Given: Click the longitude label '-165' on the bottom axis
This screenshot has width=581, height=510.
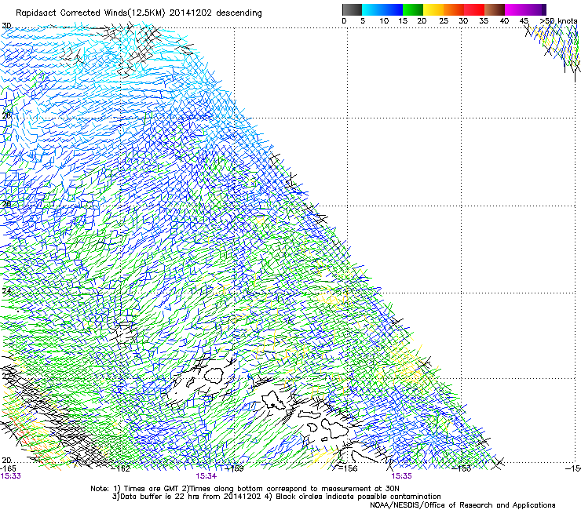Looking at the screenshot, I should pyautogui.click(x=8, y=468).
